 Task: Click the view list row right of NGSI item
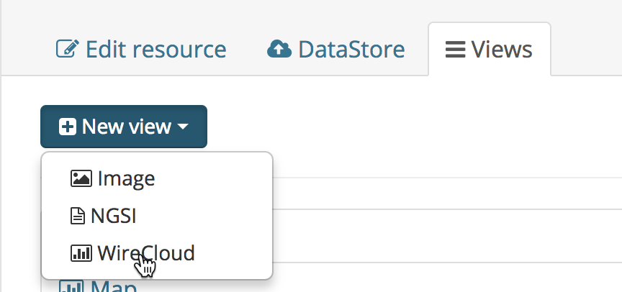coord(447,235)
